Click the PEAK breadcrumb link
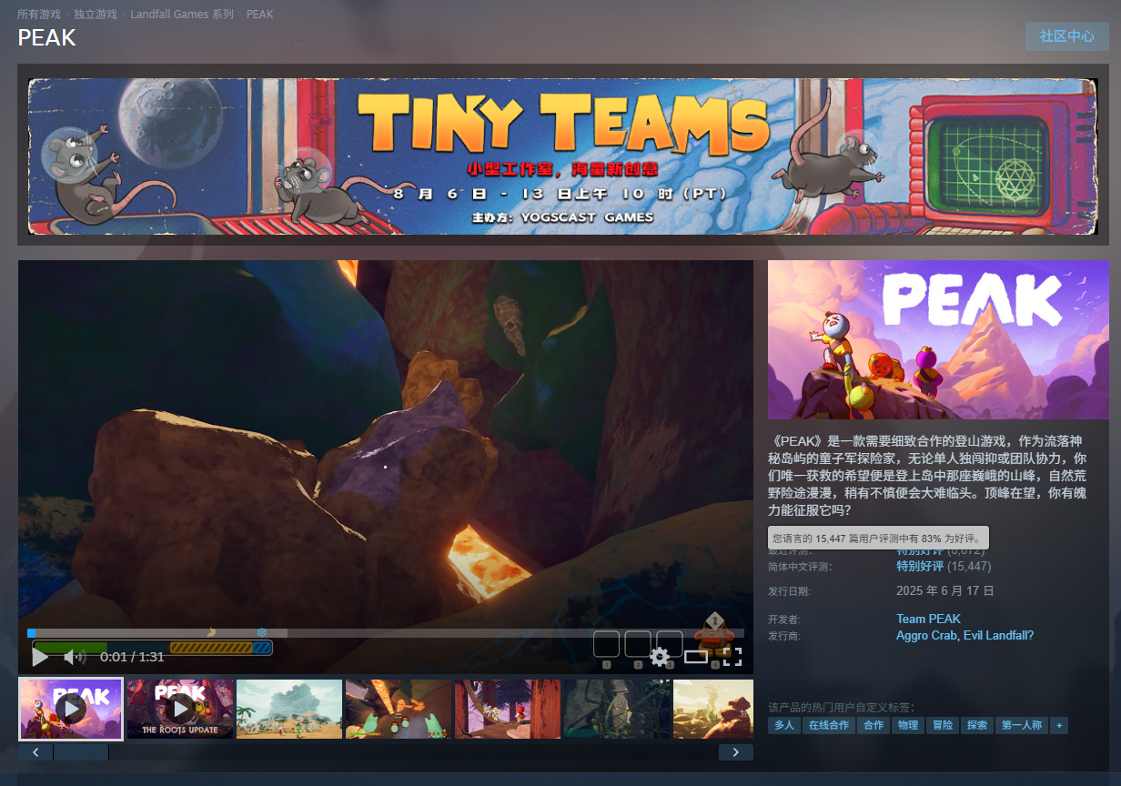This screenshot has width=1121, height=786. click(259, 15)
